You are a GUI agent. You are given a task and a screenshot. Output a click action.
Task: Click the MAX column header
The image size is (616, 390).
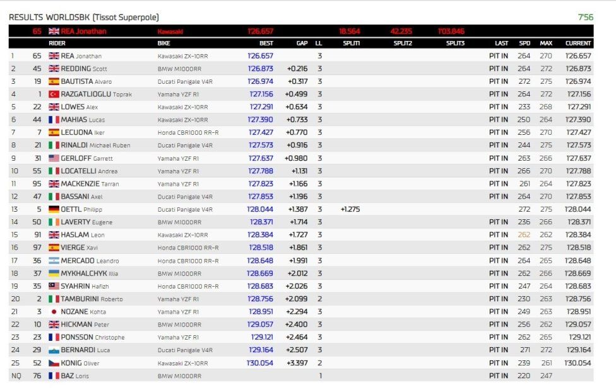(546, 43)
